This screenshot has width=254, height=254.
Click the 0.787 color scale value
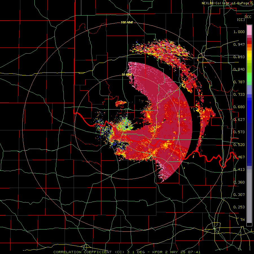(239, 82)
